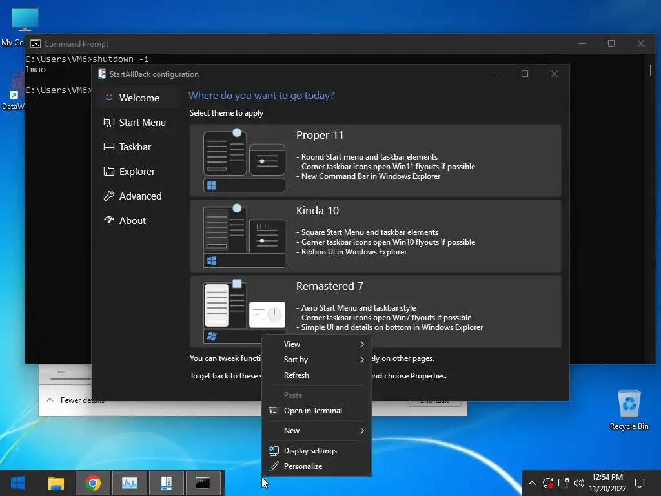Open the Advanced settings page
The width and height of the screenshot is (661, 496).
137,196
